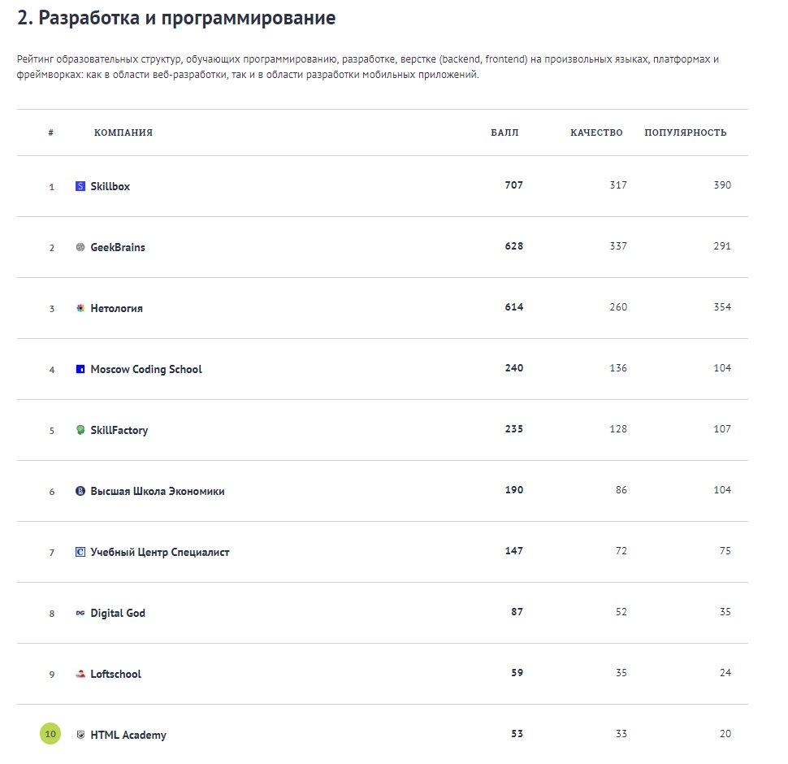Click the Высшая Школа Экономики logo icon
Viewport: 788px width, 764px height.
point(80,491)
